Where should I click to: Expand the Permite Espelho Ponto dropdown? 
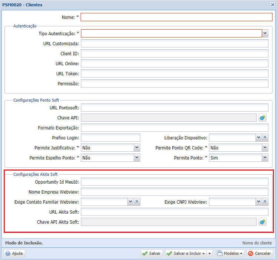coord(137,158)
